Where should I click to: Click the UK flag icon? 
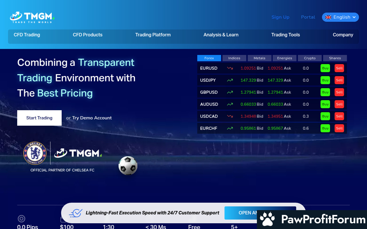pyautogui.click(x=328, y=17)
